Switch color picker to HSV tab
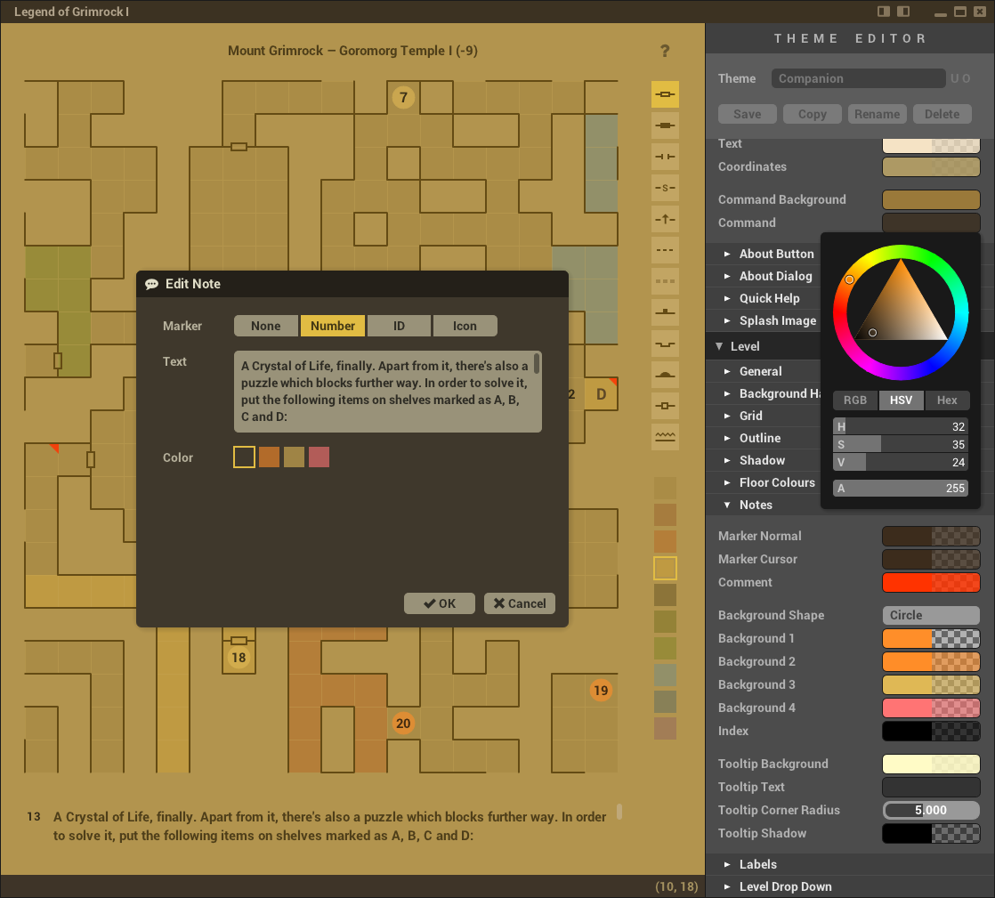The height and width of the screenshot is (898, 995). tap(901, 400)
